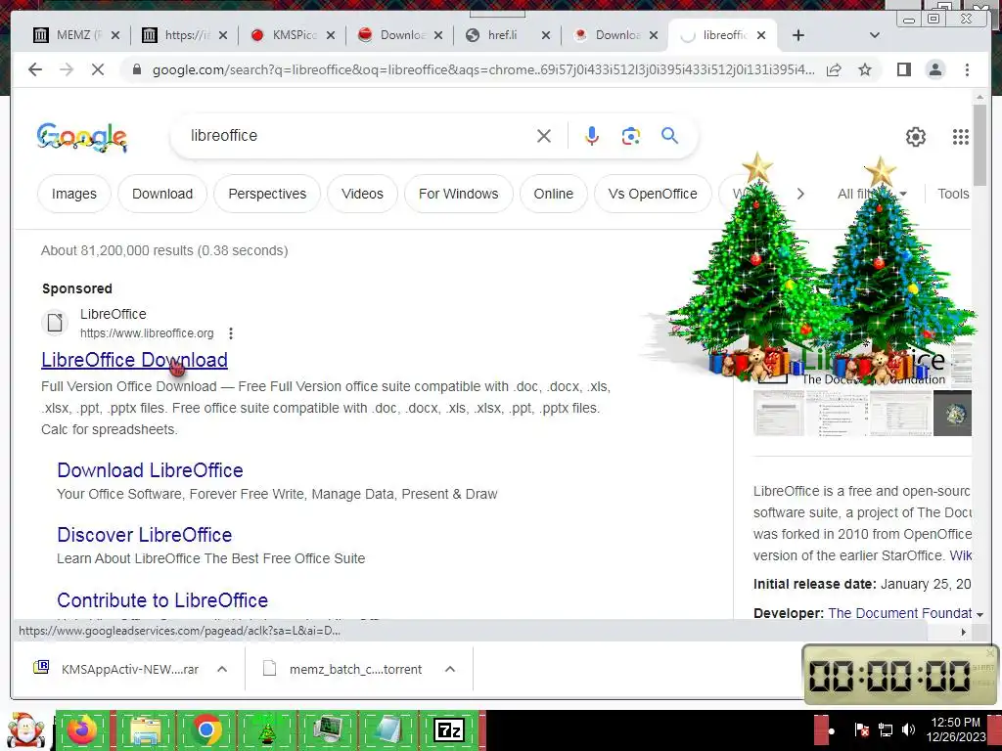Launch Firefox from the taskbar
Viewport: 1002px width, 751px height.
(82, 729)
